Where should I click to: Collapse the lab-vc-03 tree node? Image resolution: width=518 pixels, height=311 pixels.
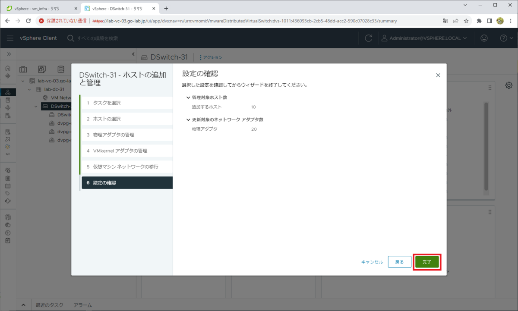coord(23,82)
